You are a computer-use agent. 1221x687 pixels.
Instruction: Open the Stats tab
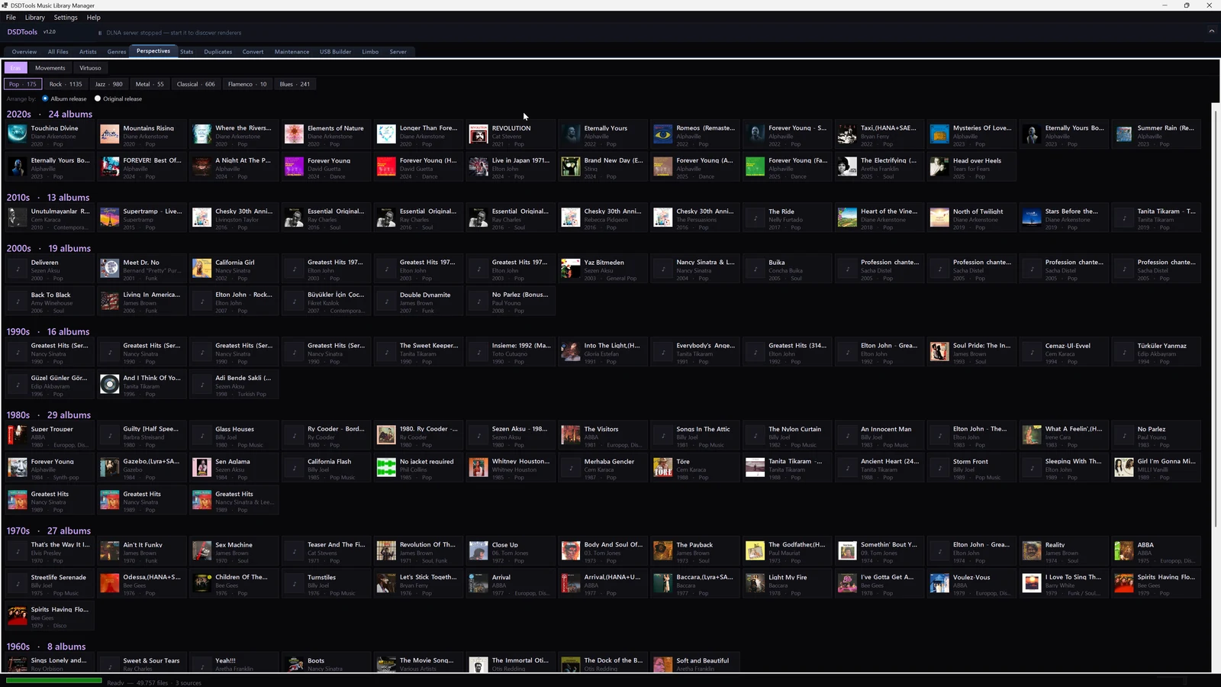187,52
